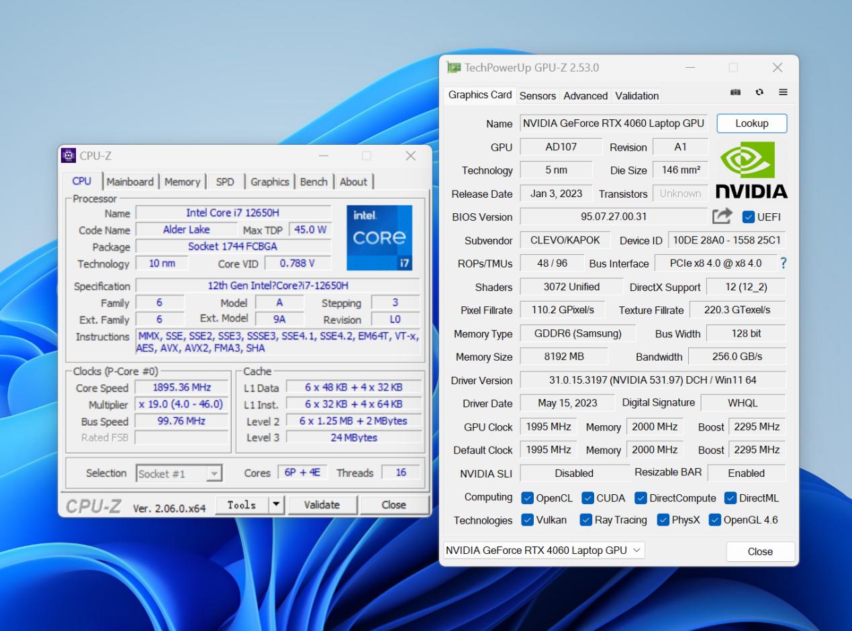
Task: Click the Code Name value Alder Lake
Action: (x=187, y=229)
